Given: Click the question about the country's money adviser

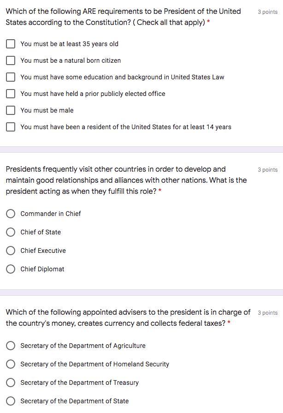Looking at the screenshot, I should [128, 317].
